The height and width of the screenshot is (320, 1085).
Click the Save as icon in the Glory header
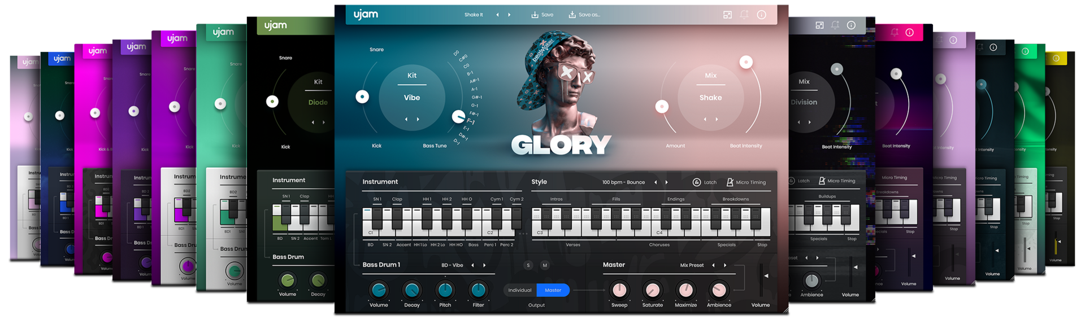pyautogui.click(x=572, y=15)
